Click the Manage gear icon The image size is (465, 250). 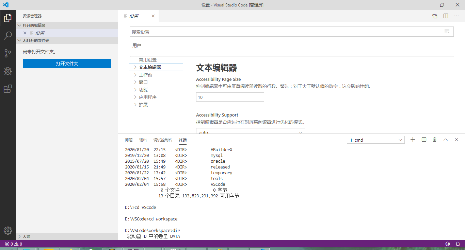coord(8,230)
